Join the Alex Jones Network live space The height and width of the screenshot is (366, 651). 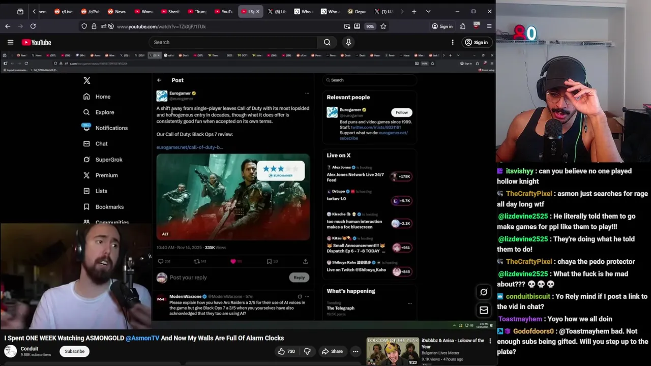click(x=369, y=173)
